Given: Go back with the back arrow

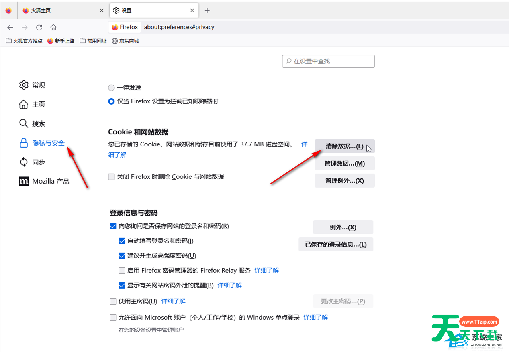Looking at the screenshot, I should click(10, 27).
